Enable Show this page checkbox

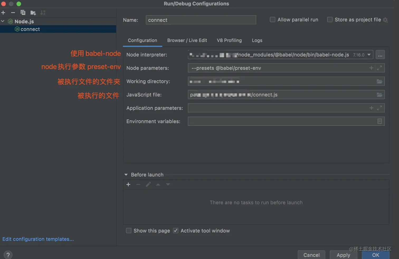(x=129, y=231)
